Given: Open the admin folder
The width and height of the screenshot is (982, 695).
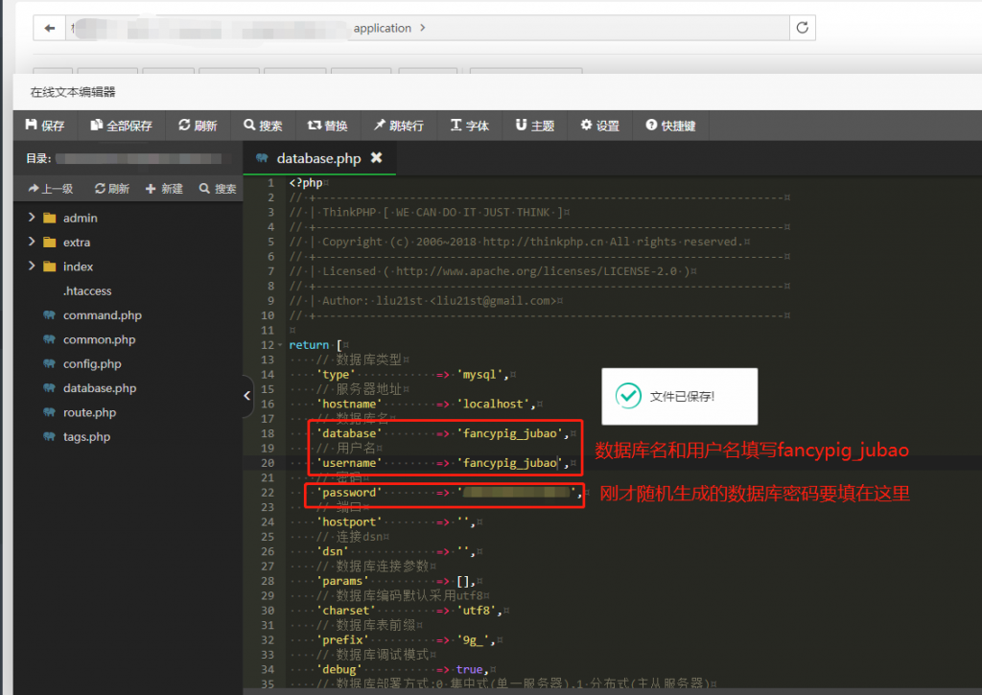Looking at the screenshot, I should pos(81,218).
